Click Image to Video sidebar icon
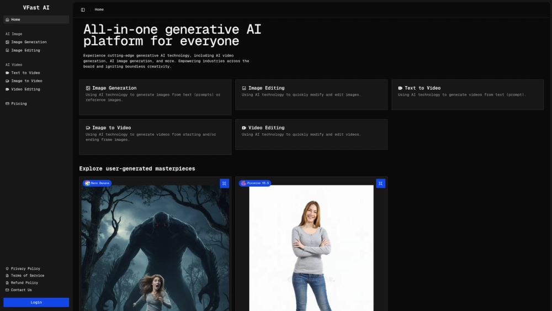The width and height of the screenshot is (552, 311). tap(7, 81)
